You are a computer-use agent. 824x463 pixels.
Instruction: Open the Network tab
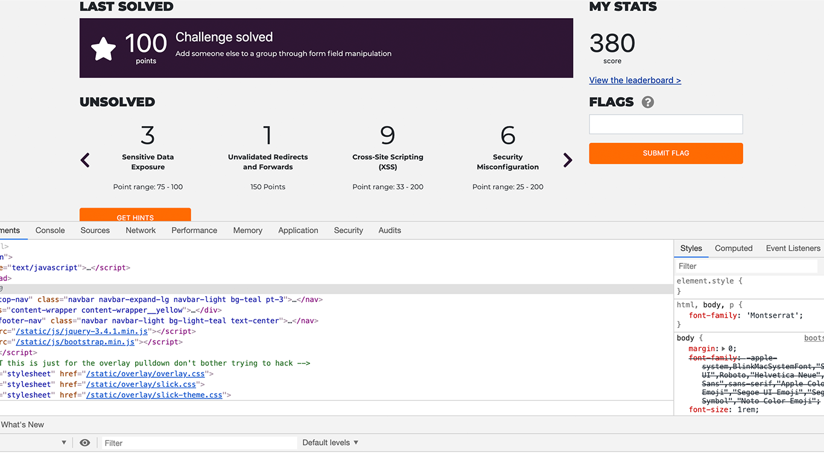141,230
